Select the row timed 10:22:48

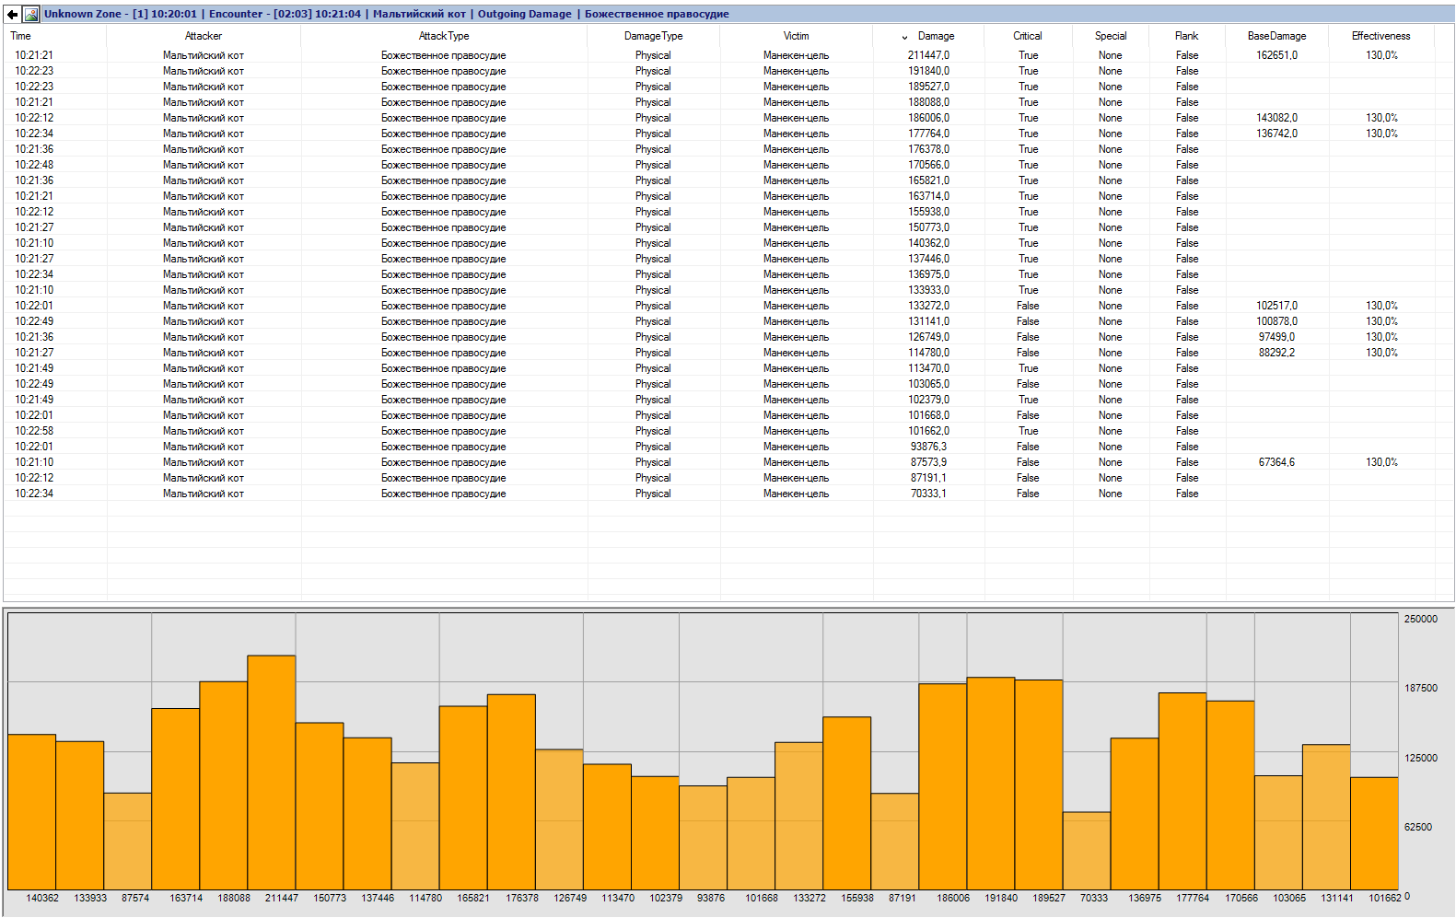(728, 165)
